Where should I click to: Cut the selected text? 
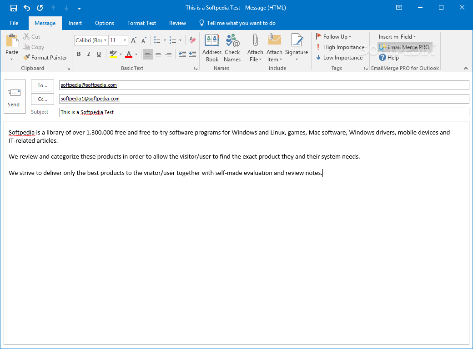coord(32,36)
